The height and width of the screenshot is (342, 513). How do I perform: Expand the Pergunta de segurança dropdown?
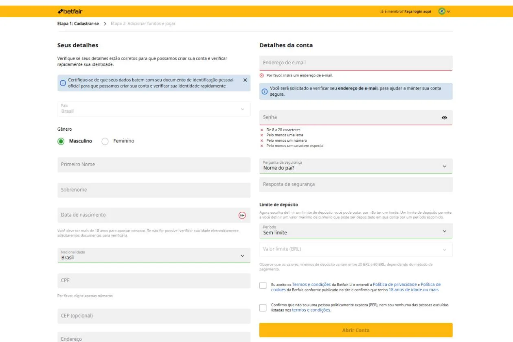tap(355, 166)
